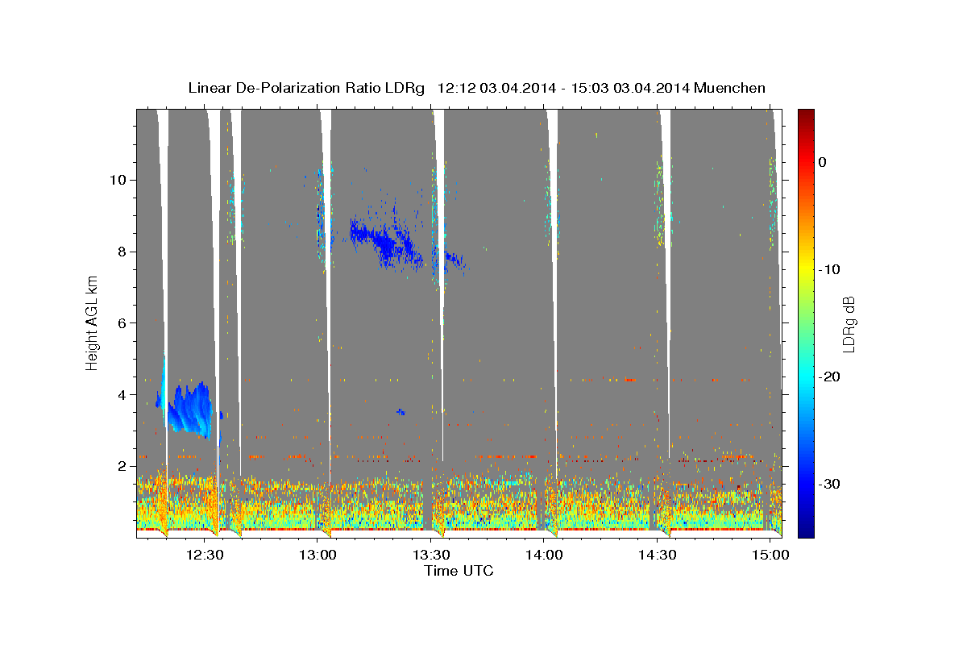Click the plot title text

click(476, 88)
